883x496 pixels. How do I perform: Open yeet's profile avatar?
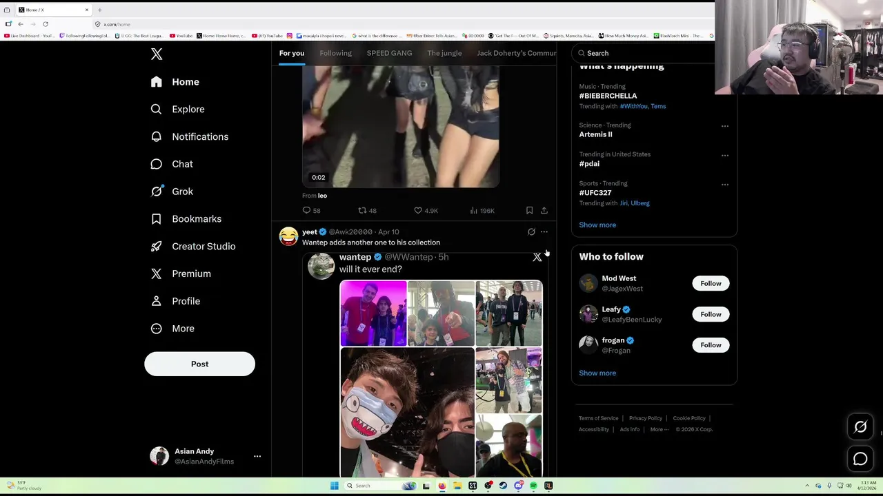[x=288, y=236]
